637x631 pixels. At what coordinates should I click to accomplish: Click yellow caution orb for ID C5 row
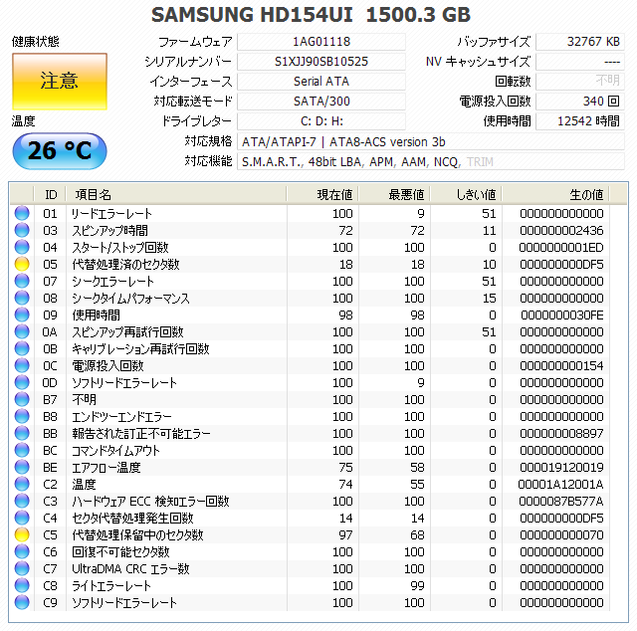(22, 535)
